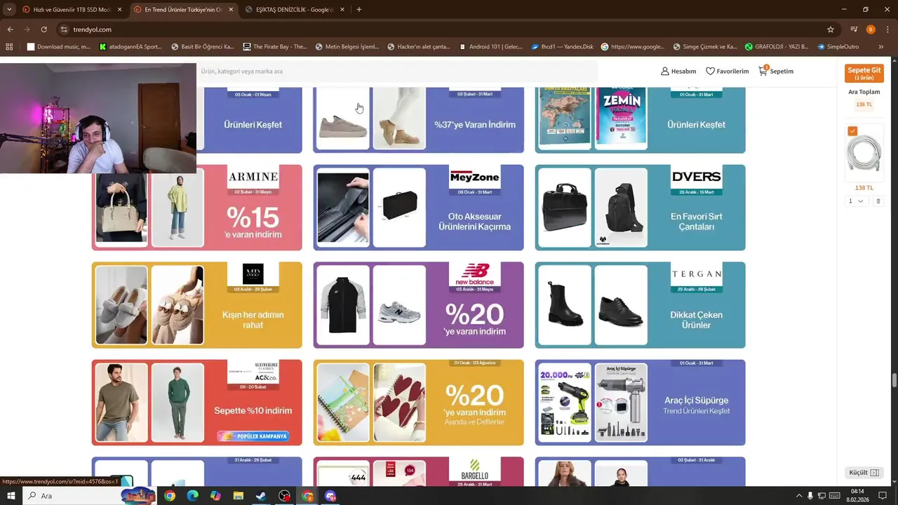Open BARGELLO campaign banner
Screen dimensions: 898x505
tap(418, 471)
